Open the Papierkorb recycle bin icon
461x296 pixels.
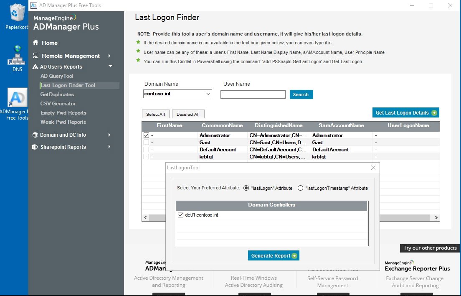tap(17, 13)
